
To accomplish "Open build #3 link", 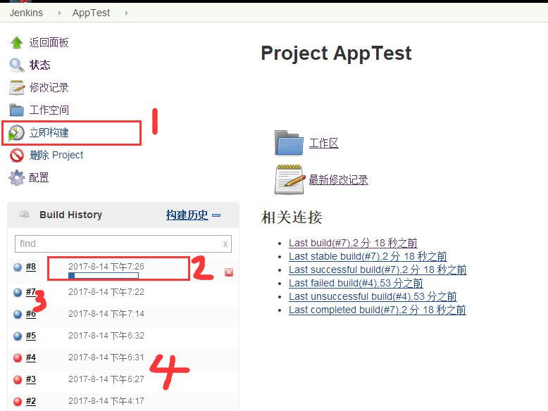I will [31, 379].
